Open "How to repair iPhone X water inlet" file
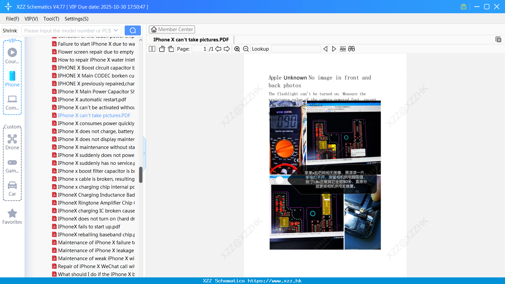Viewport: 505px width, 284px height. (94, 60)
